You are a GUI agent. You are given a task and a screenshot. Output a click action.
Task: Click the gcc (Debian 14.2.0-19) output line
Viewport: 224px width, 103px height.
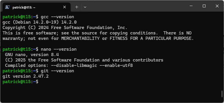tap(40, 22)
